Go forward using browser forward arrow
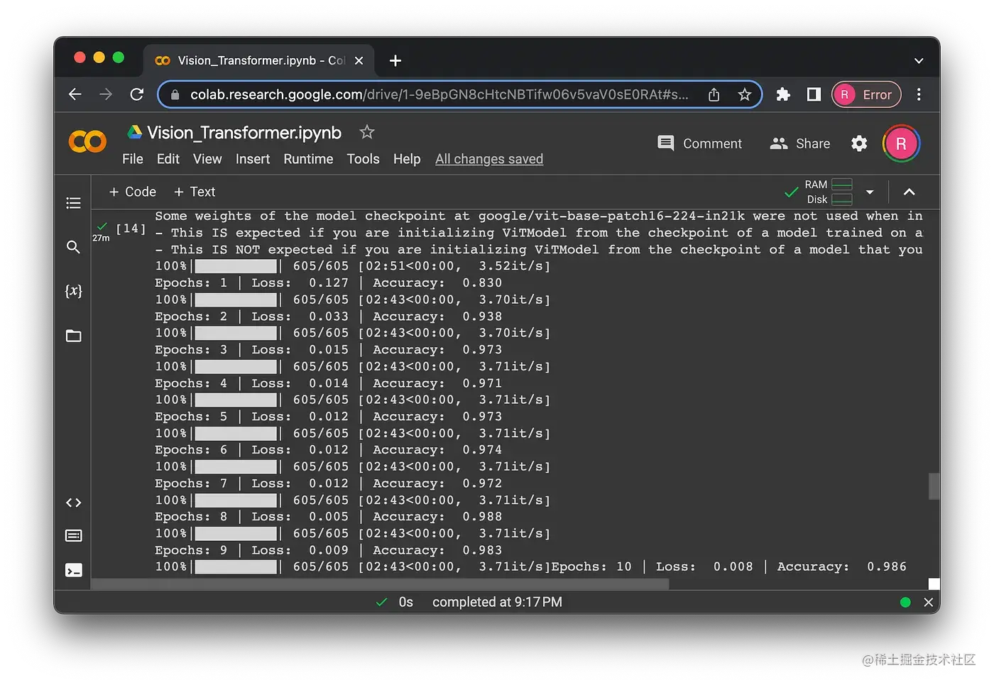Image resolution: width=994 pixels, height=685 pixels. coord(106,94)
